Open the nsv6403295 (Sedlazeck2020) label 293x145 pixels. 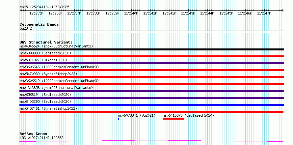pos(45,101)
